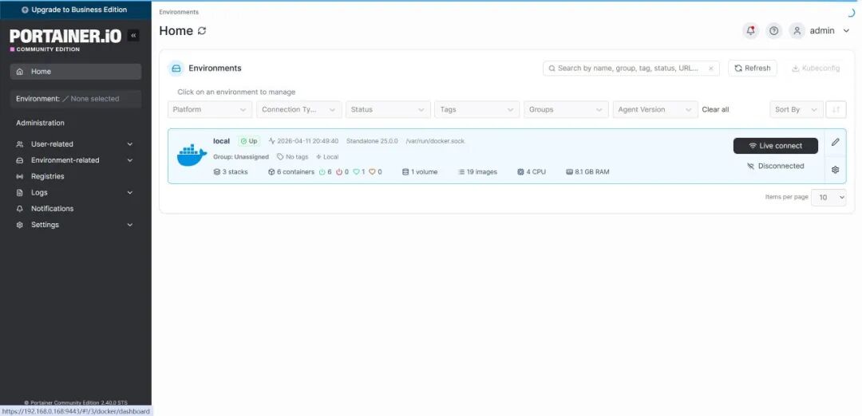Click the Up status badge
862x416 pixels.
click(x=249, y=141)
